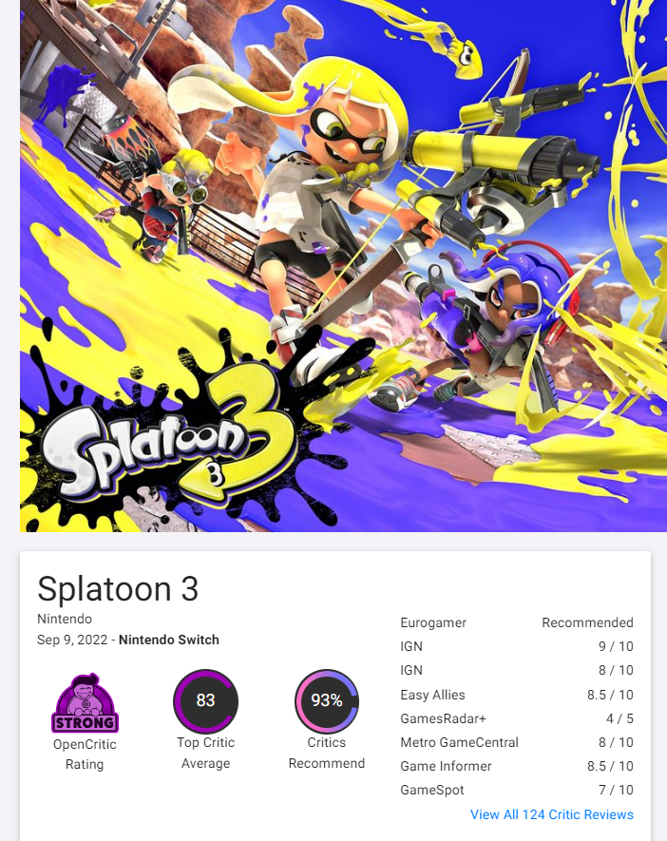Viewport: 667px width, 841px height.
Task: Click the Nintendo publisher name
Action: (x=65, y=619)
